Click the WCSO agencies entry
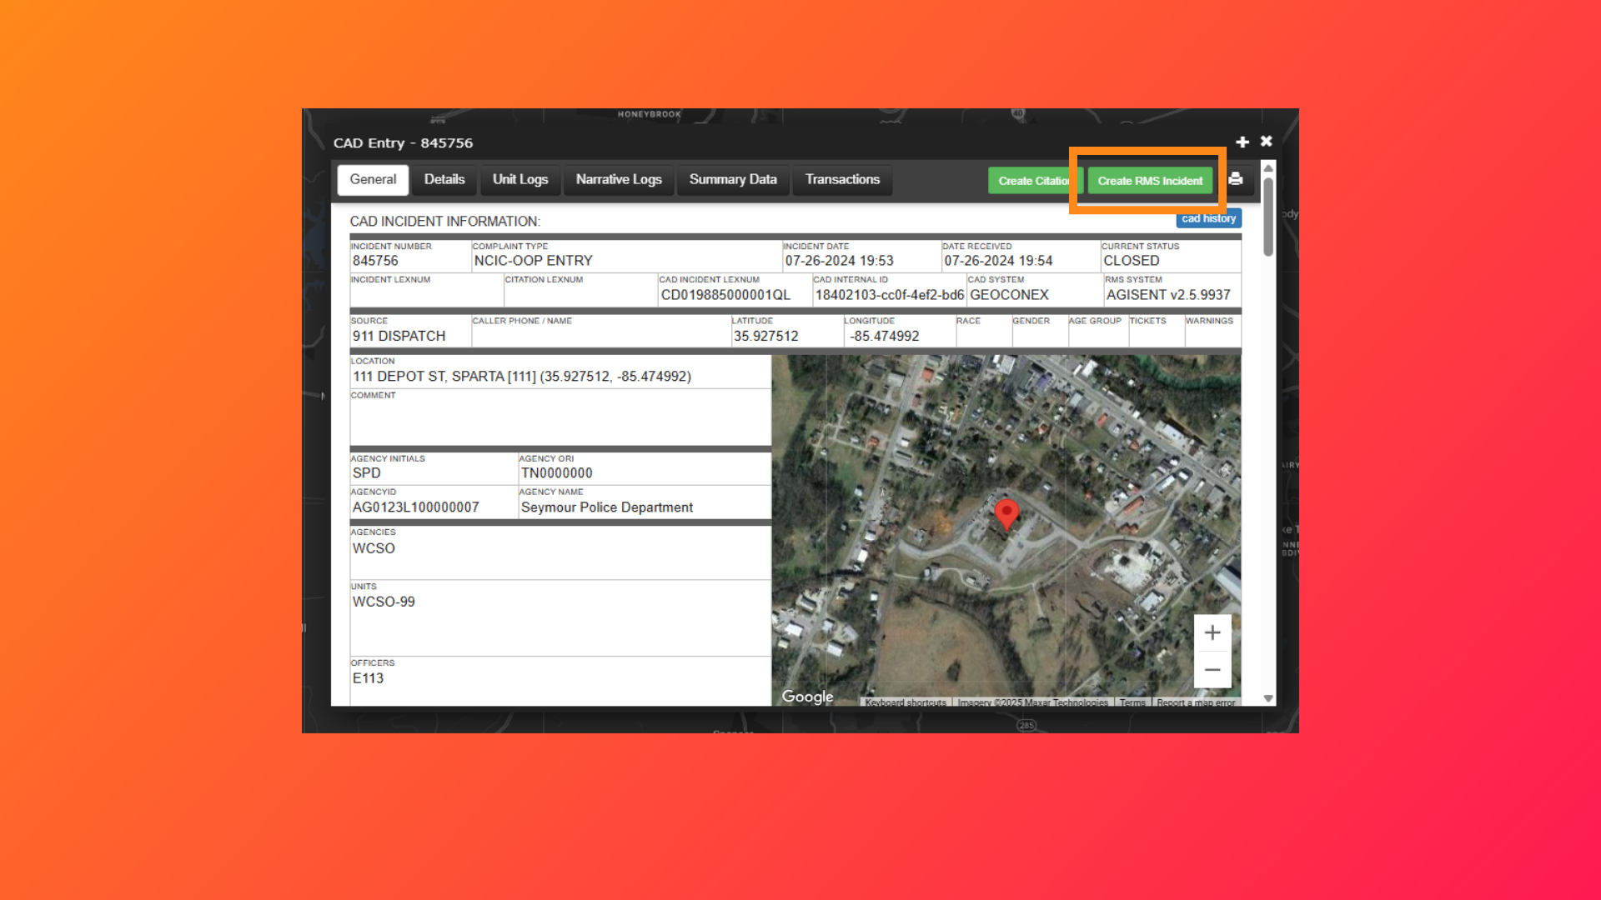The width and height of the screenshot is (1601, 900). tap(374, 548)
